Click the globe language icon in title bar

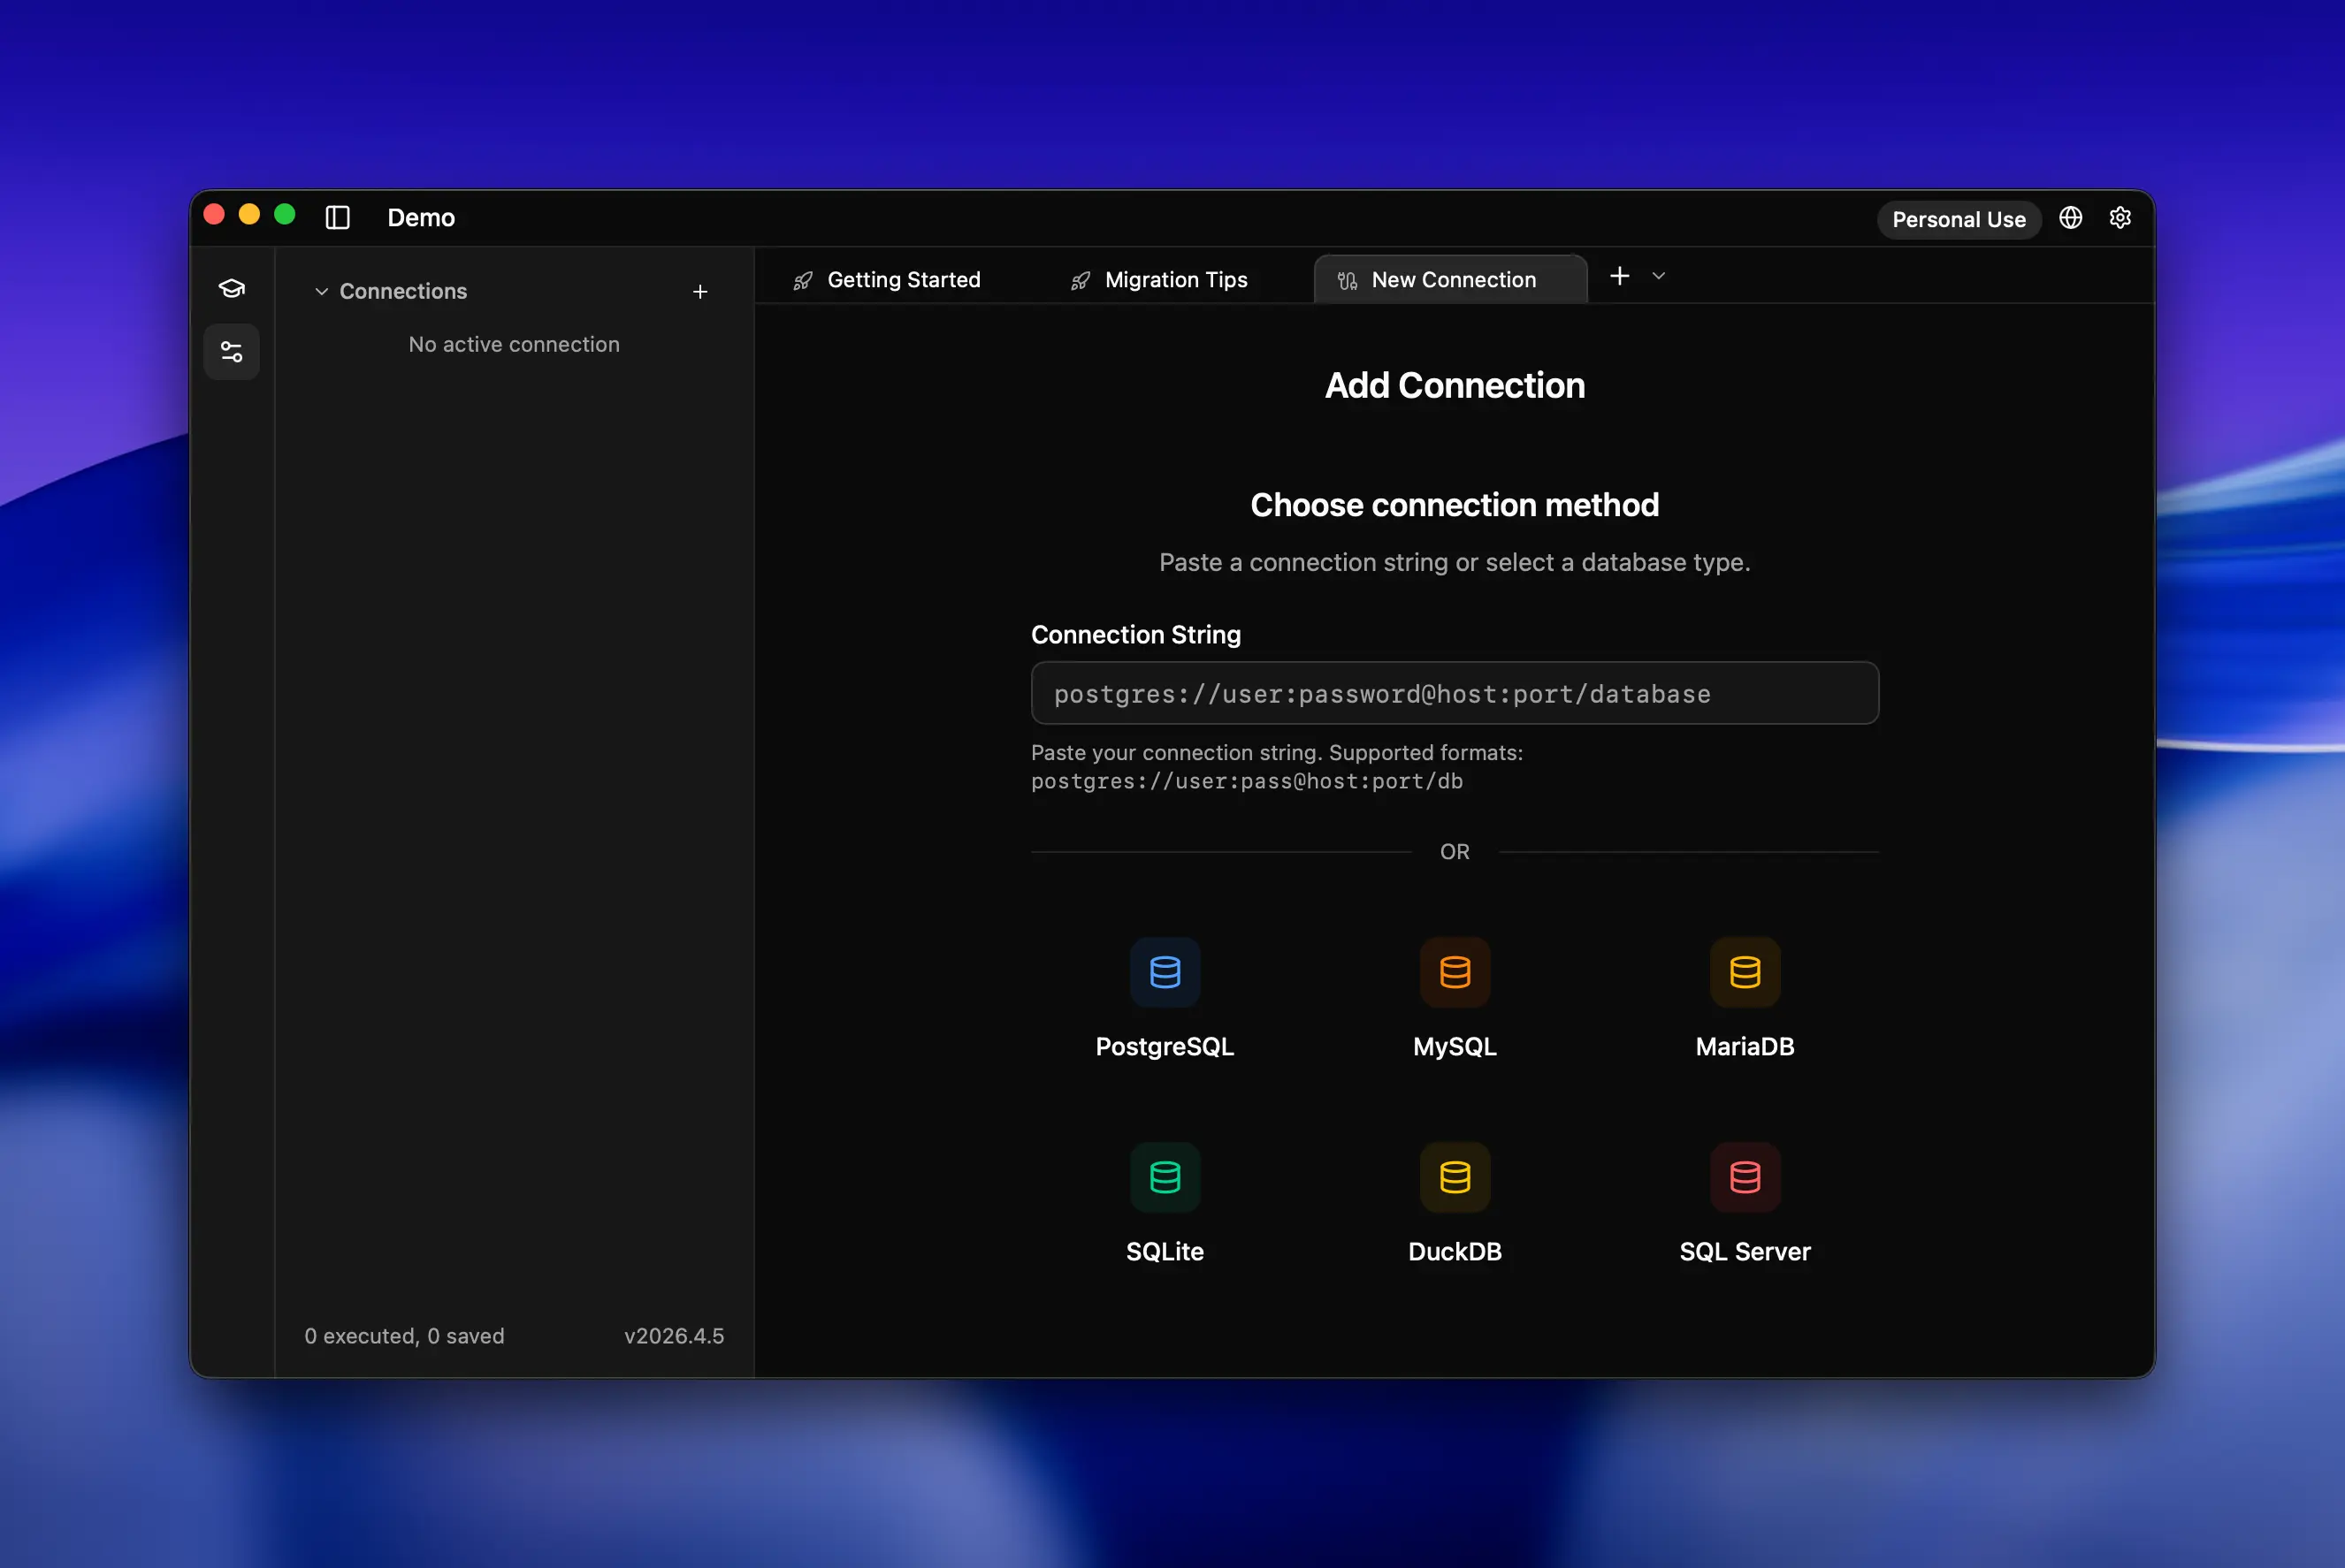tap(2071, 218)
